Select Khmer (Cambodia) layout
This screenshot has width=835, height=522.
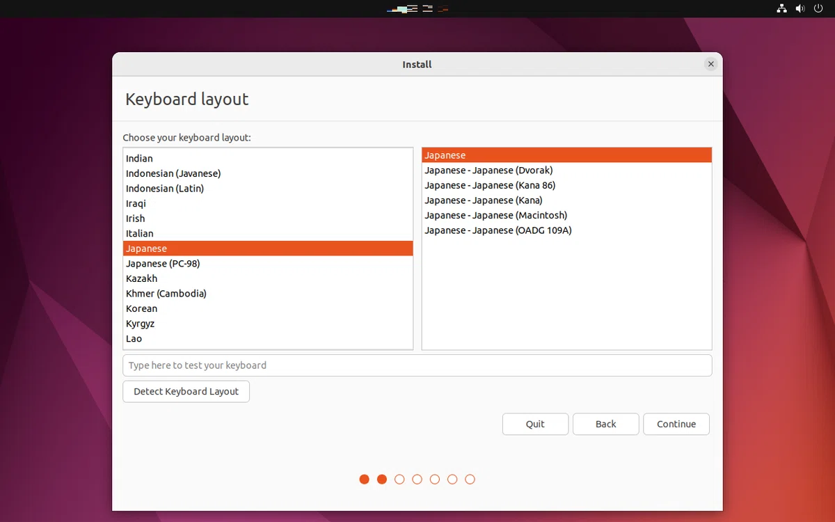click(268, 294)
